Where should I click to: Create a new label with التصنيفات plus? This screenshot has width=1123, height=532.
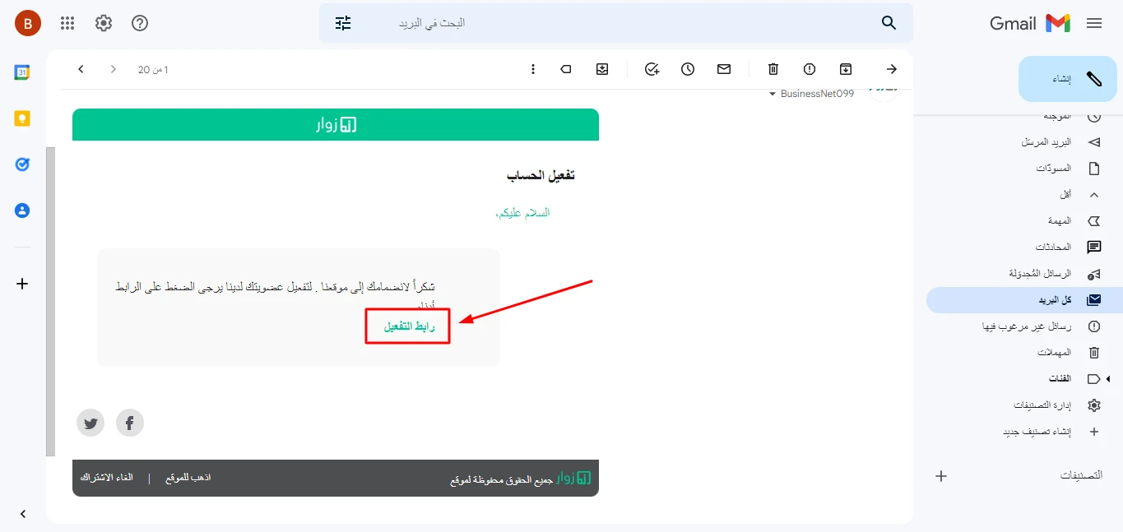942,475
